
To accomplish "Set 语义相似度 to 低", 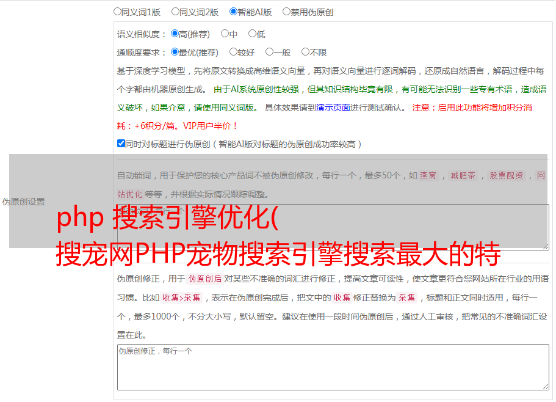I will coord(252,34).
